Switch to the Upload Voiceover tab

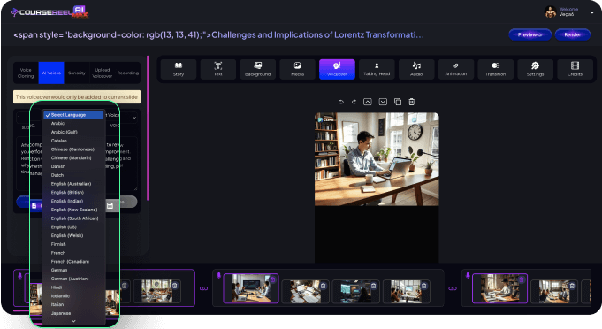(103, 73)
